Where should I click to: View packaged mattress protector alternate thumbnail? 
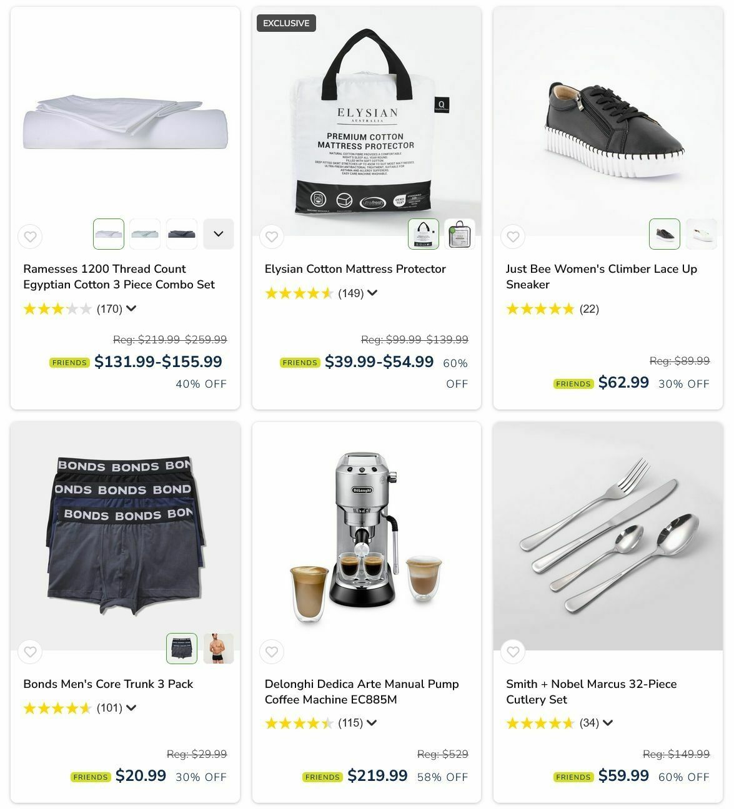(x=460, y=234)
